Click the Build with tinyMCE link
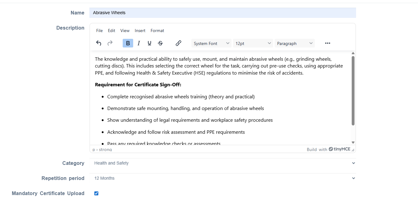The image size is (418, 200). pos(329,149)
